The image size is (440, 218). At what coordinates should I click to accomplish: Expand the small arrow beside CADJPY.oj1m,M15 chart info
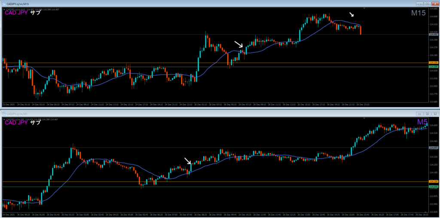(x=4, y=9)
